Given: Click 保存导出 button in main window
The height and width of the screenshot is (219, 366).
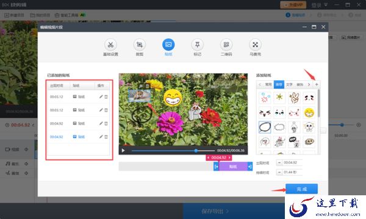Looking at the screenshot, I should [215, 211].
